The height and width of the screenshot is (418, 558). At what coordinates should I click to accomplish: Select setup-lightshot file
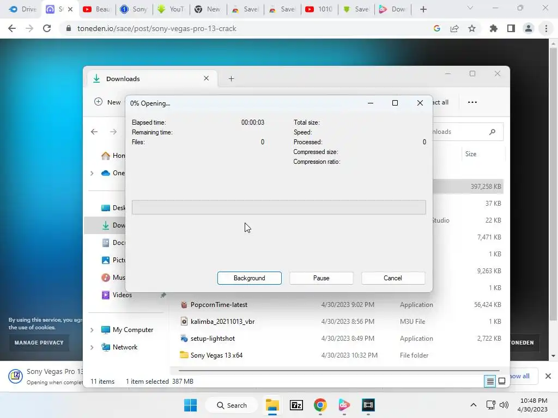[x=213, y=339]
